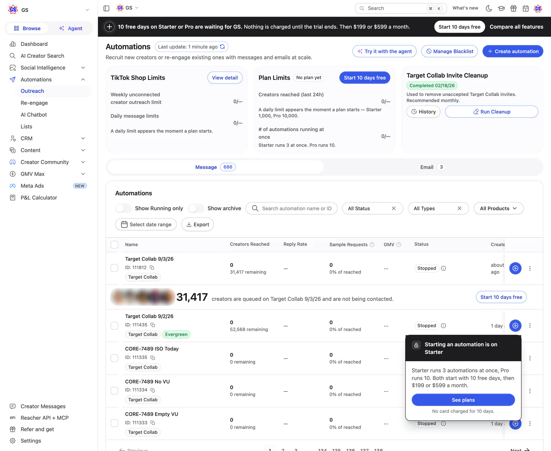The image size is (551, 451).
Task: Open more options for Target Collab 9/3/26
Action: tap(530, 268)
